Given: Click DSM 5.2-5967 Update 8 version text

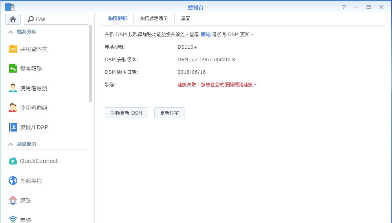Looking at the screenshot, I should (x=206, y=60).
